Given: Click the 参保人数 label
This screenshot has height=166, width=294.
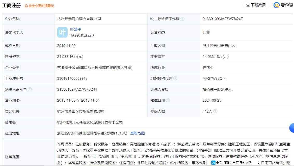Looking at the screenshot, I should pos(158,111).
